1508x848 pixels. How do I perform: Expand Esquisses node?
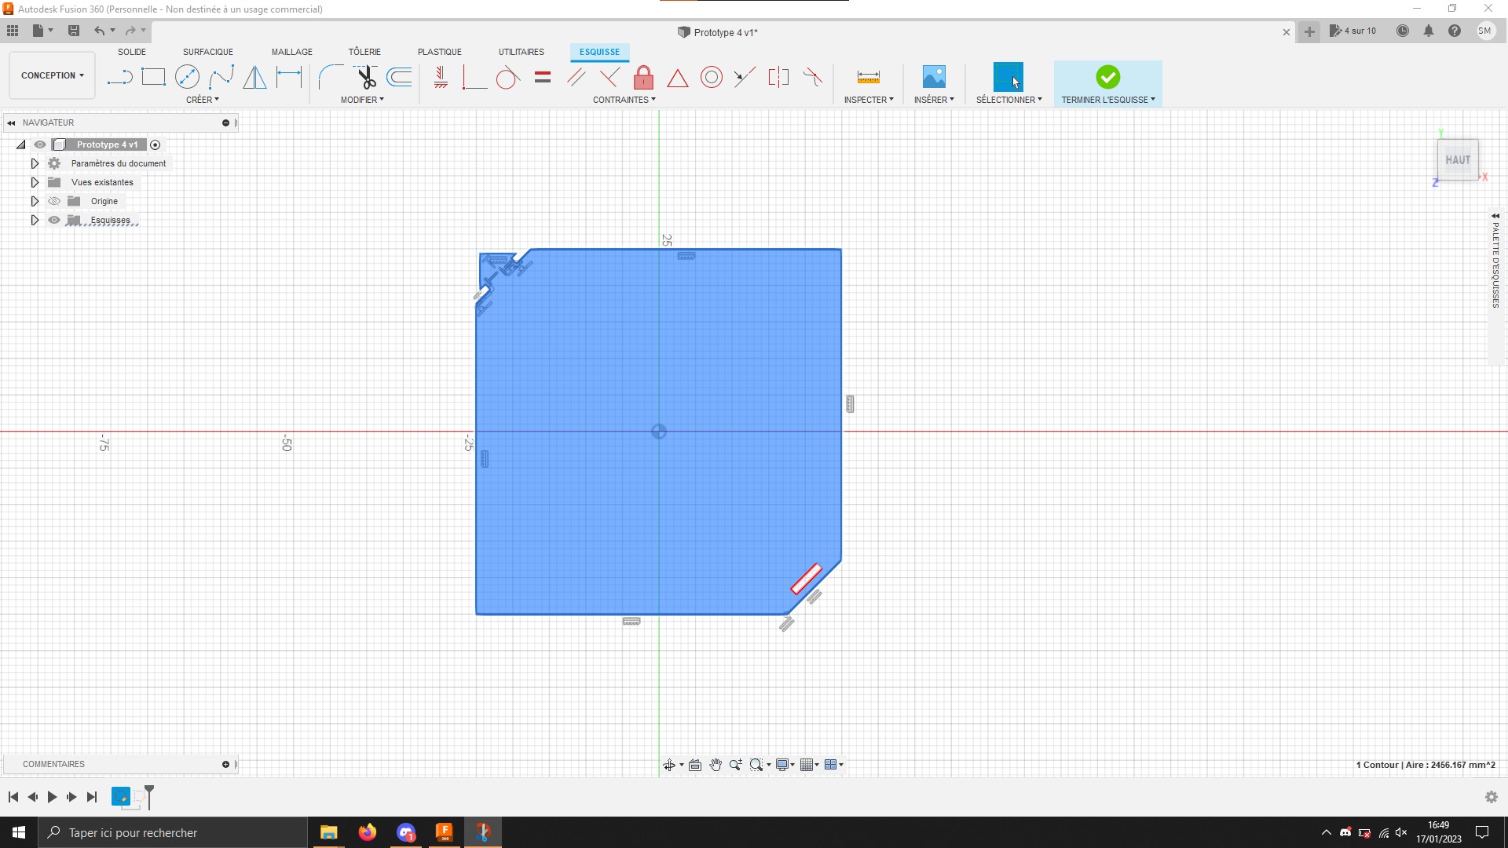pyautogui.click(x=35, y=220)
